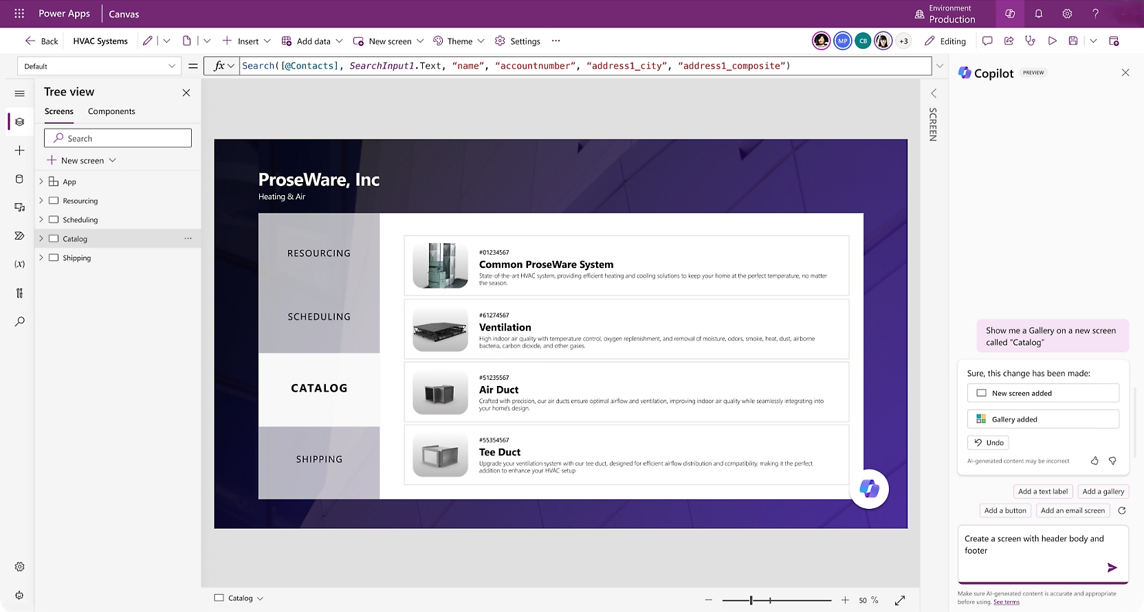This screenshot has width=1144, height=612.
Task: Click the Tree view Search field
Action: pyautogui.click(x=118, y=138)
